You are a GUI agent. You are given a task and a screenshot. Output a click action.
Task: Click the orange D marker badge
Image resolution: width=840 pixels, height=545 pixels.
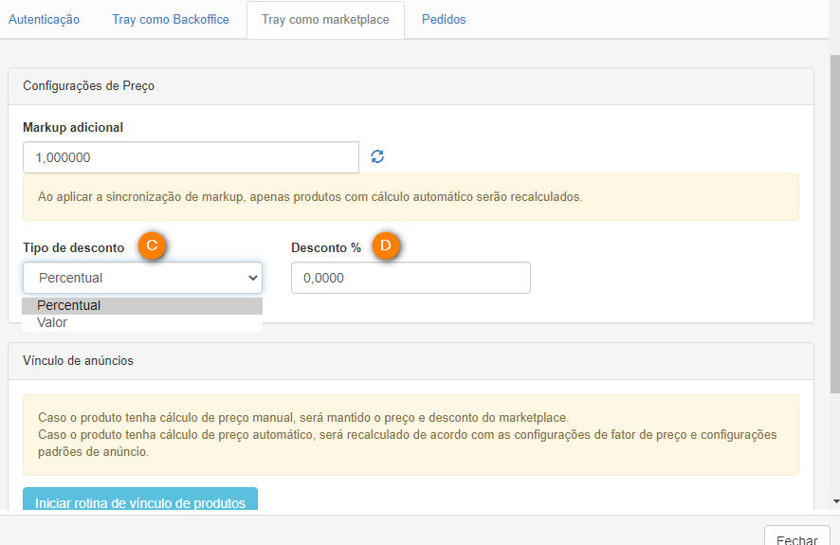click(386, 246)
